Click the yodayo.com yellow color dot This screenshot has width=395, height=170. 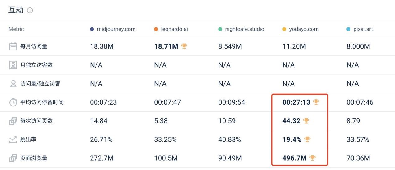coord(284,29)
